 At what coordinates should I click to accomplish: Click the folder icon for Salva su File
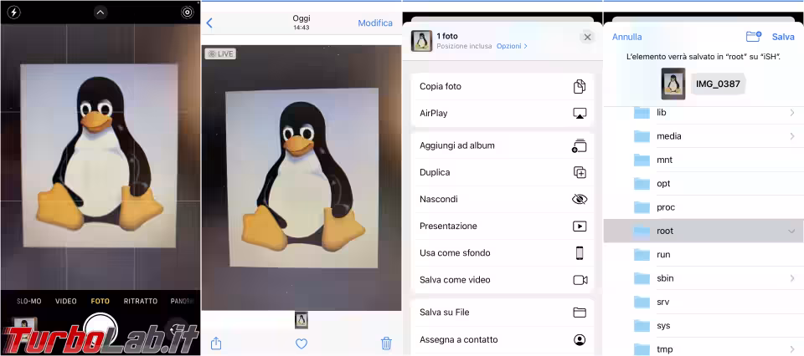[580, 313]
